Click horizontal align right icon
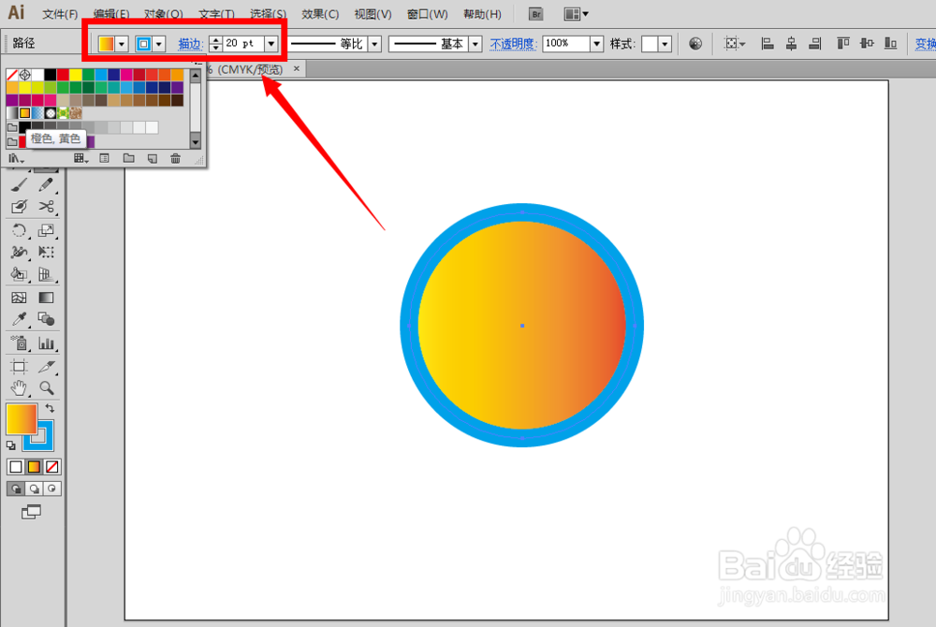This screenshot has width=936, height=627. point(815,44)
